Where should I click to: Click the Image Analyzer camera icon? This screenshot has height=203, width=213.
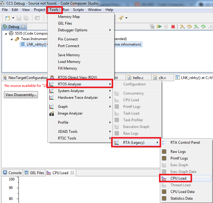coord(52,113)
